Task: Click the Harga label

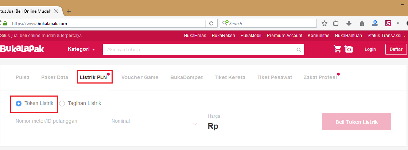Action: pos(214,116)
